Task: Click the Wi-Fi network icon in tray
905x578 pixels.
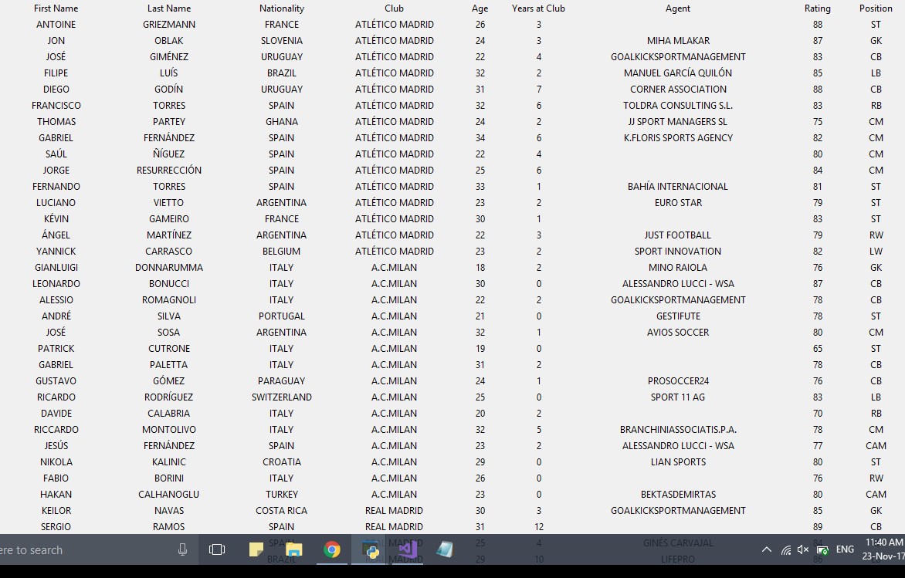Action: coord(785,549)
